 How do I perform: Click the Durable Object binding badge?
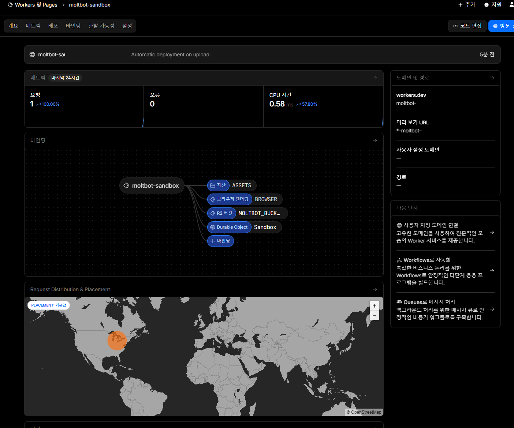tap(229, 227)
